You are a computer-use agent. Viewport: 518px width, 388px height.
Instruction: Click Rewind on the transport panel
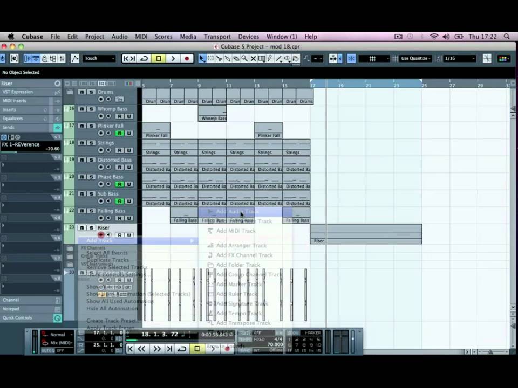[x=142, y=349]
